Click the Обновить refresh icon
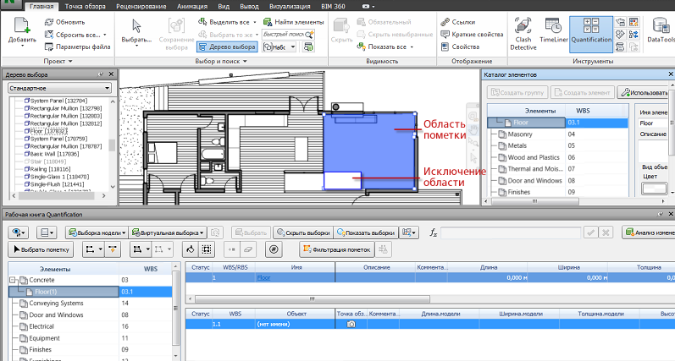Screen dimensions: 675x361 49,22
